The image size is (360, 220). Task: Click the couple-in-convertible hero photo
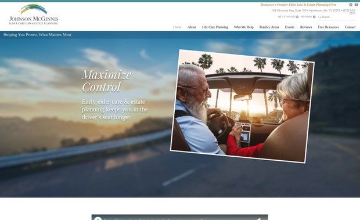click(x=242, y=106)
